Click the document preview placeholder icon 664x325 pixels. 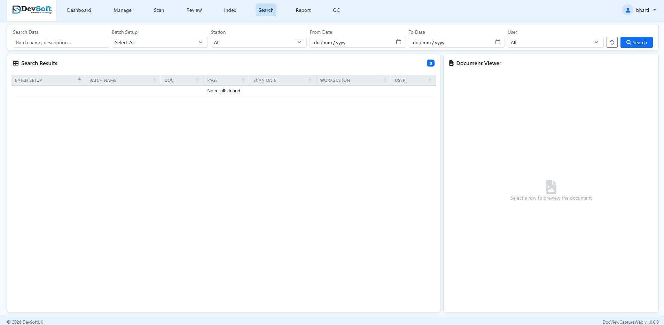click(551, 187)
